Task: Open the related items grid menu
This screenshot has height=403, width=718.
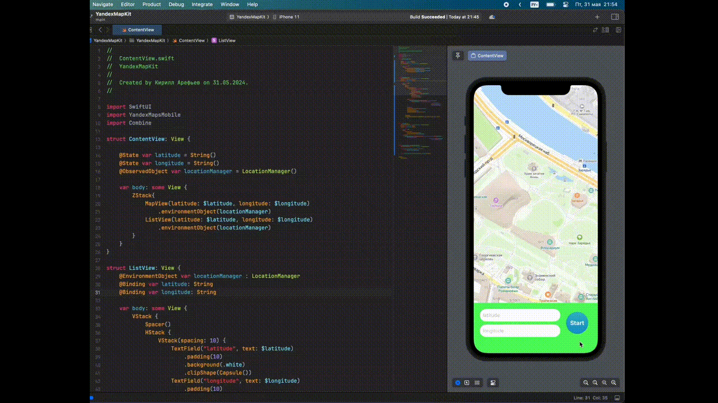Action: [x=91, y=30]
